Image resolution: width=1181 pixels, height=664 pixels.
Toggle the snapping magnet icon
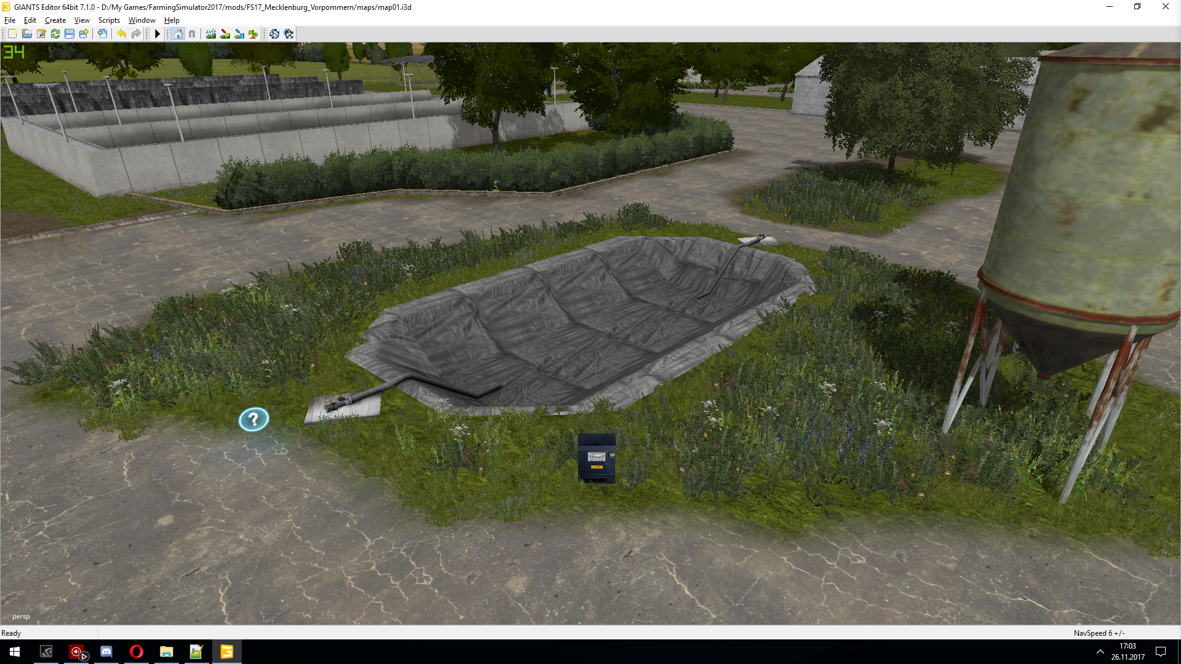pyautogui.click(x=192, y=34)
